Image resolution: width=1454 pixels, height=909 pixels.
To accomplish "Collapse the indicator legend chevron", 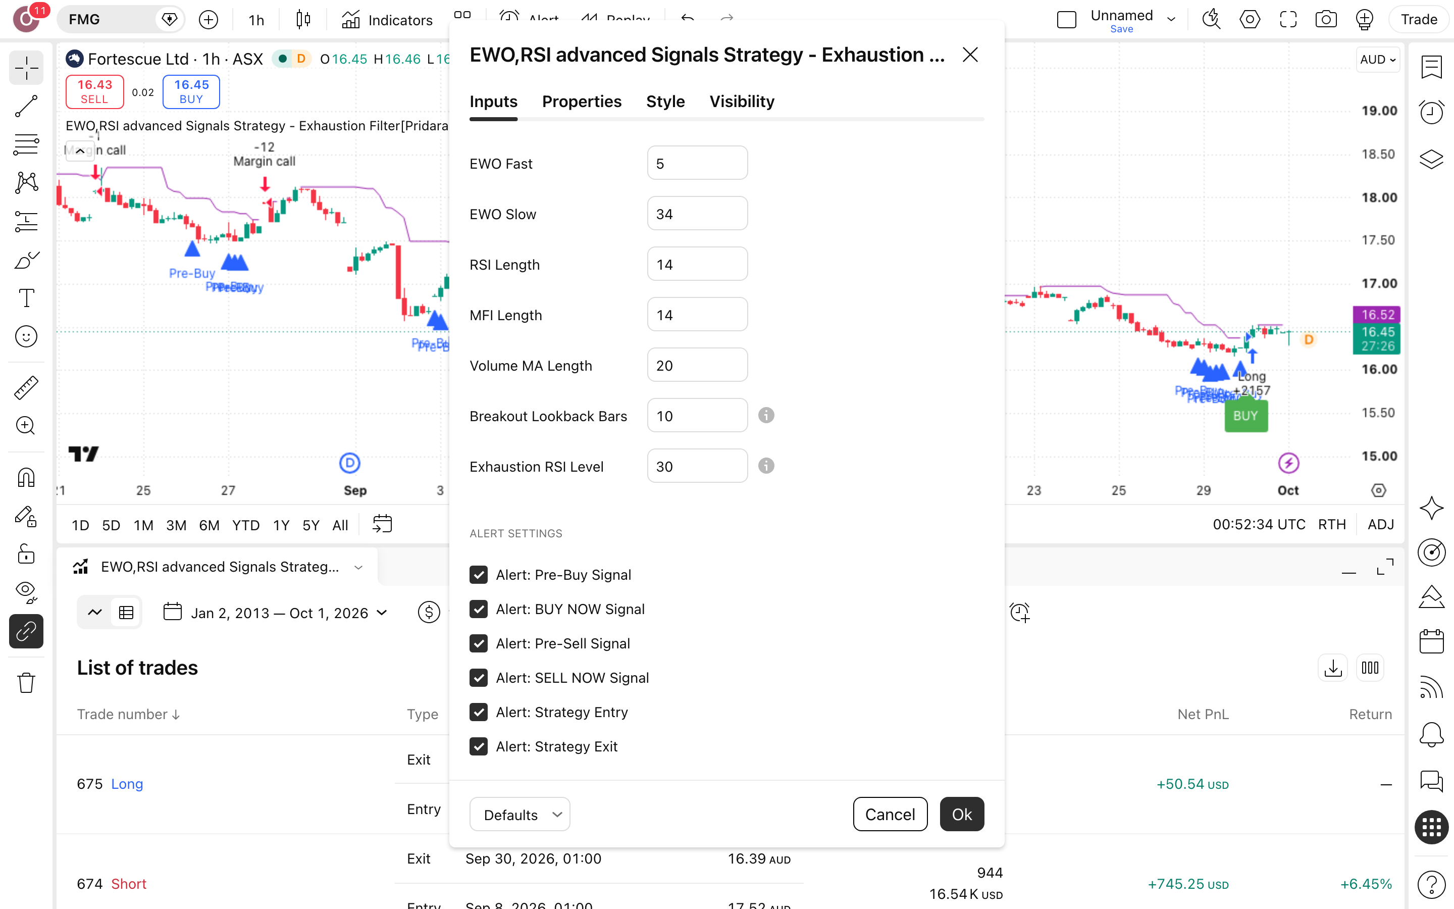I will [x=80, y=150].
